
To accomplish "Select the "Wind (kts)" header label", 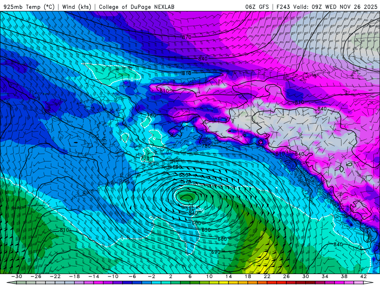I will [x=76, y=7].
